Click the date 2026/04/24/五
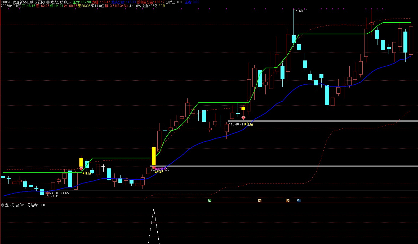The image size is (418, 244). pos(11,6)
